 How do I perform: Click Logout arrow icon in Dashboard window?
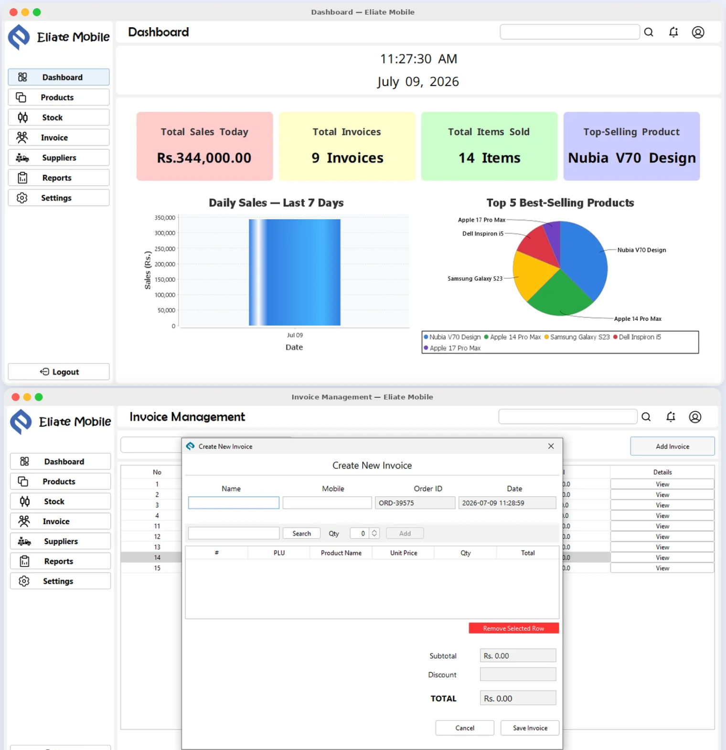click(x=44, y=371)
